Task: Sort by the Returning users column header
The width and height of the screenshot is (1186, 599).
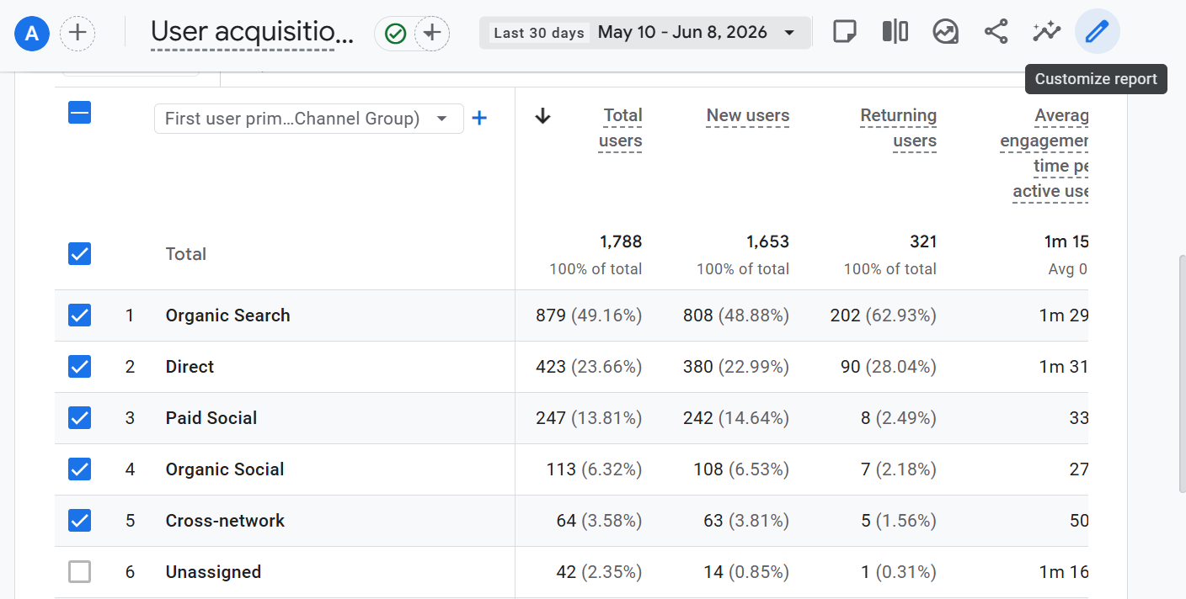Action: click(x=898, y=128)
